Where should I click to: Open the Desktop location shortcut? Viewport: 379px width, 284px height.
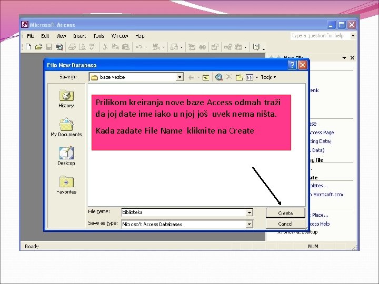(66, 156)
